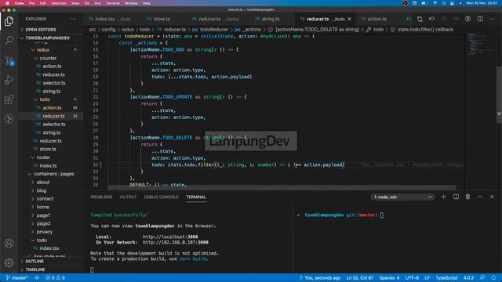Kill terminal with trash icon
Viewport: 502px width, 282px height.
(467, 197)
